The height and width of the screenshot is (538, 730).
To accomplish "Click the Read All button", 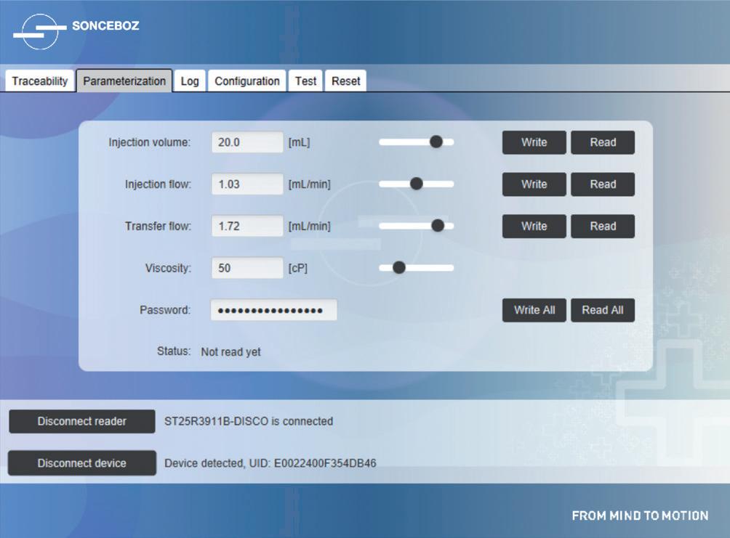I will (603, 310).
